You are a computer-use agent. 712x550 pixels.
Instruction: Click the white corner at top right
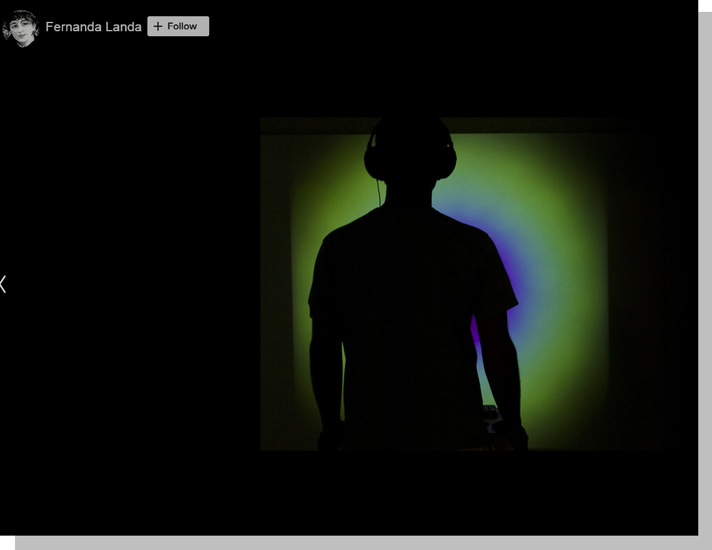pyautogui.click(x=705, y=6)
